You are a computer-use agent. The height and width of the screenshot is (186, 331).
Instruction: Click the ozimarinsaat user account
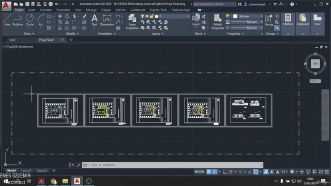(x=257, y=4)
